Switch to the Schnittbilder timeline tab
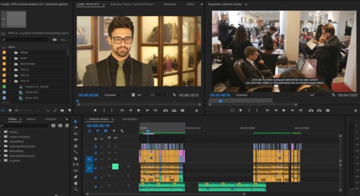The image size is (360, 196). 130,119
